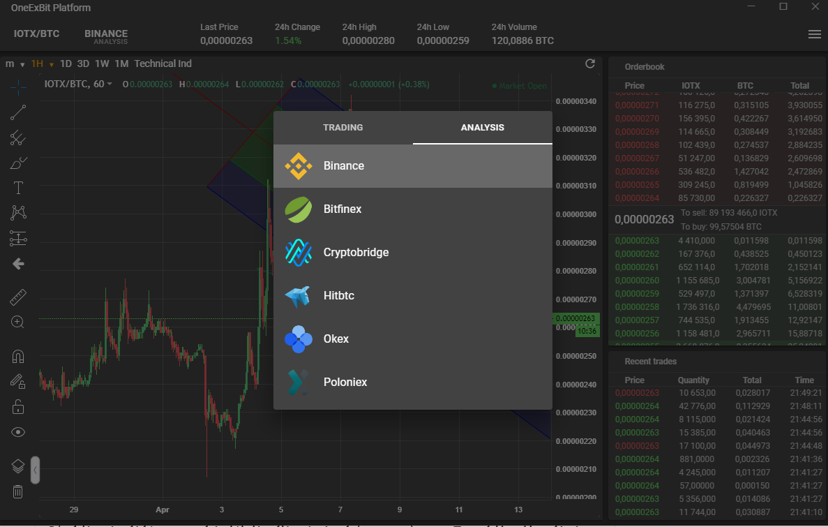Image resolution: width=828 pixels, height=527 pixels.
Task: Select ask row at price 0,00000268
Action: click(718, 144)
